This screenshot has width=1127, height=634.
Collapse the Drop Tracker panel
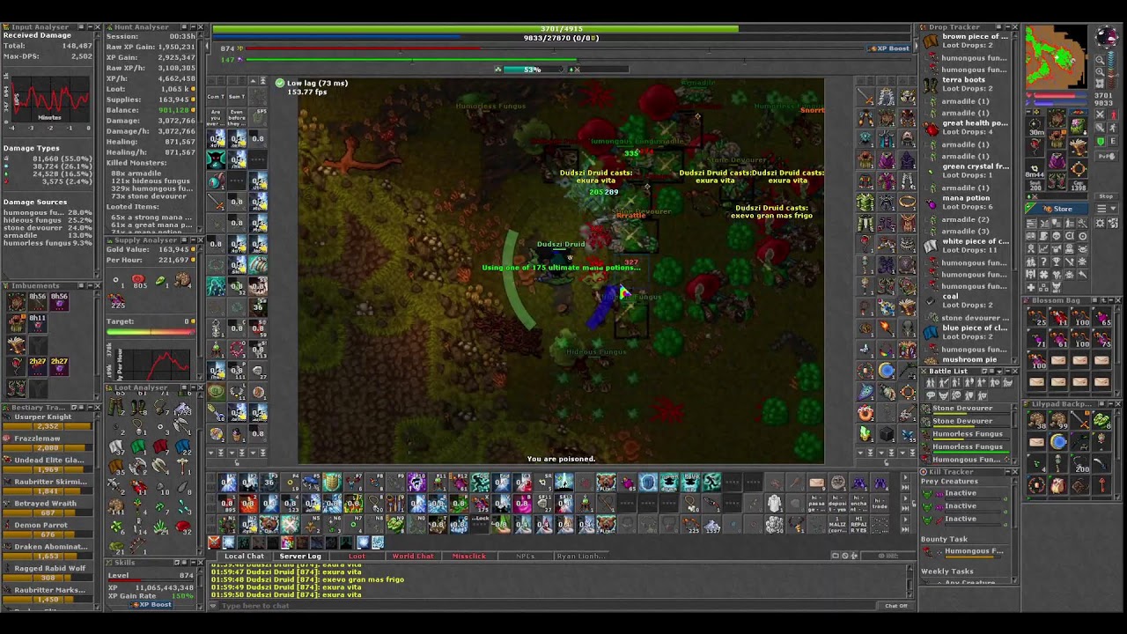click(x=1007, y=27)
